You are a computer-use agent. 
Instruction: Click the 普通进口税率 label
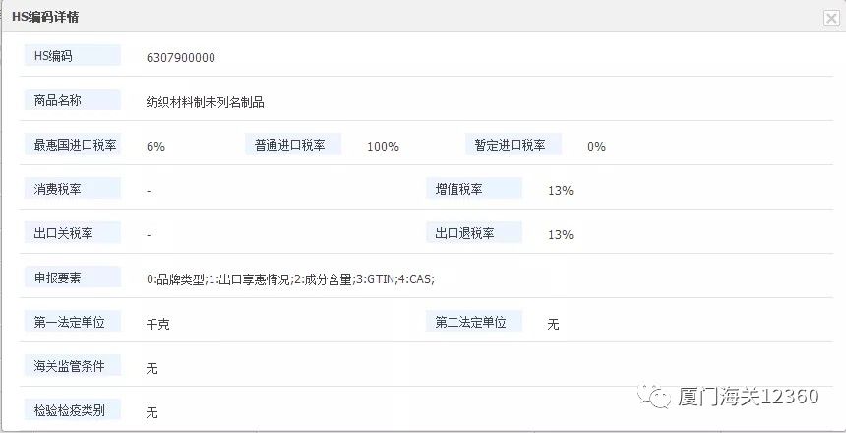pos(290,145)
